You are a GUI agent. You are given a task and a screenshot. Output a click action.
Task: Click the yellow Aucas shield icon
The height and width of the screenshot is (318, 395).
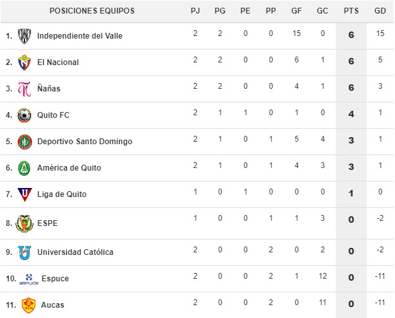28,305
